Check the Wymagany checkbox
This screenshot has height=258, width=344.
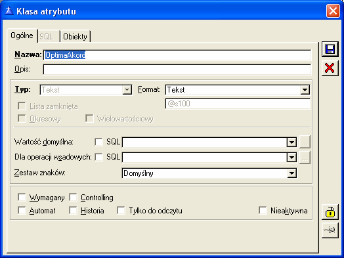22,197
